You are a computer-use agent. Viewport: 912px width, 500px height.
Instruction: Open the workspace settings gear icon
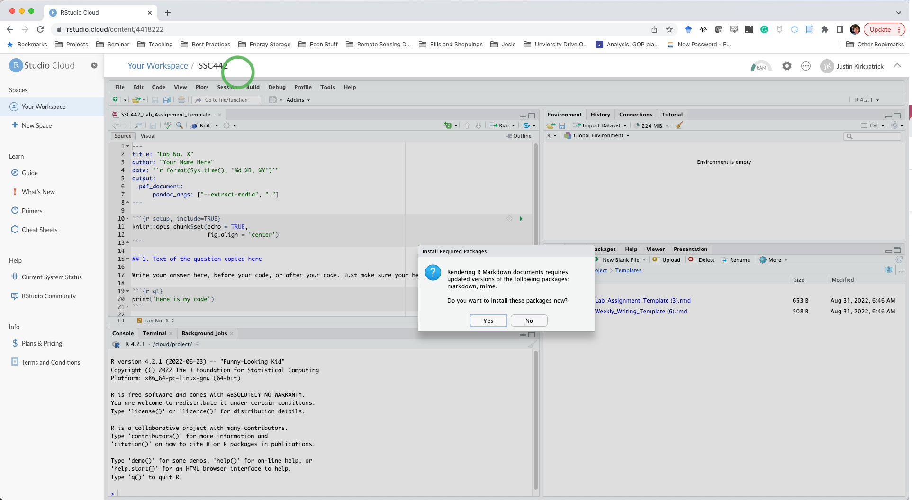click(787, 66)
